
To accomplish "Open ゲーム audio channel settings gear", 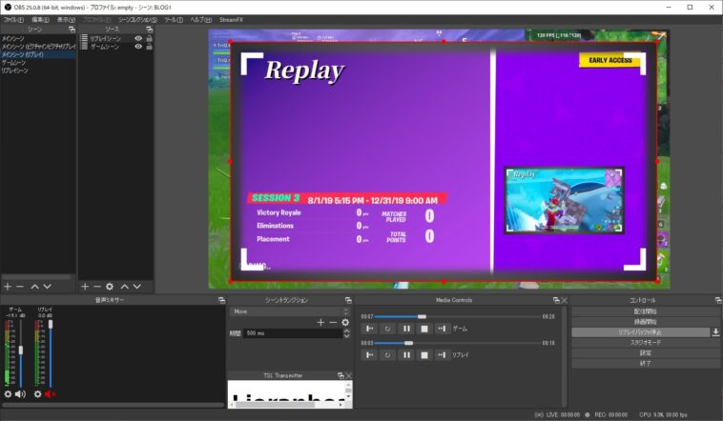I will [x=8, y=394].
